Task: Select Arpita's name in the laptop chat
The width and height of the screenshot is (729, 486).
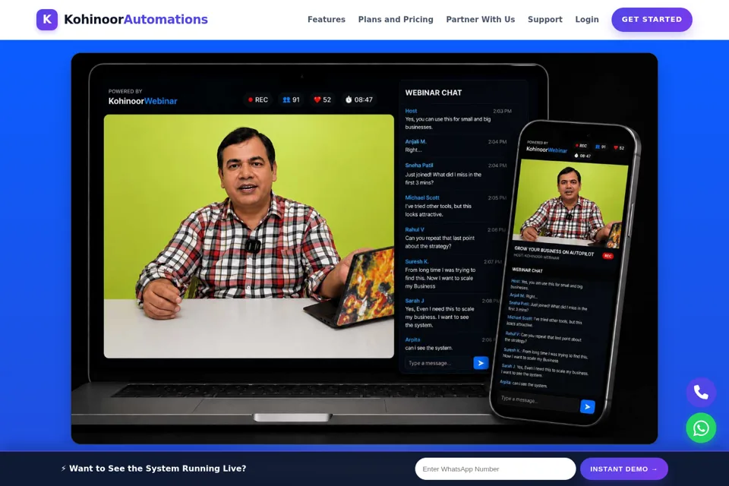Action: 412,339
